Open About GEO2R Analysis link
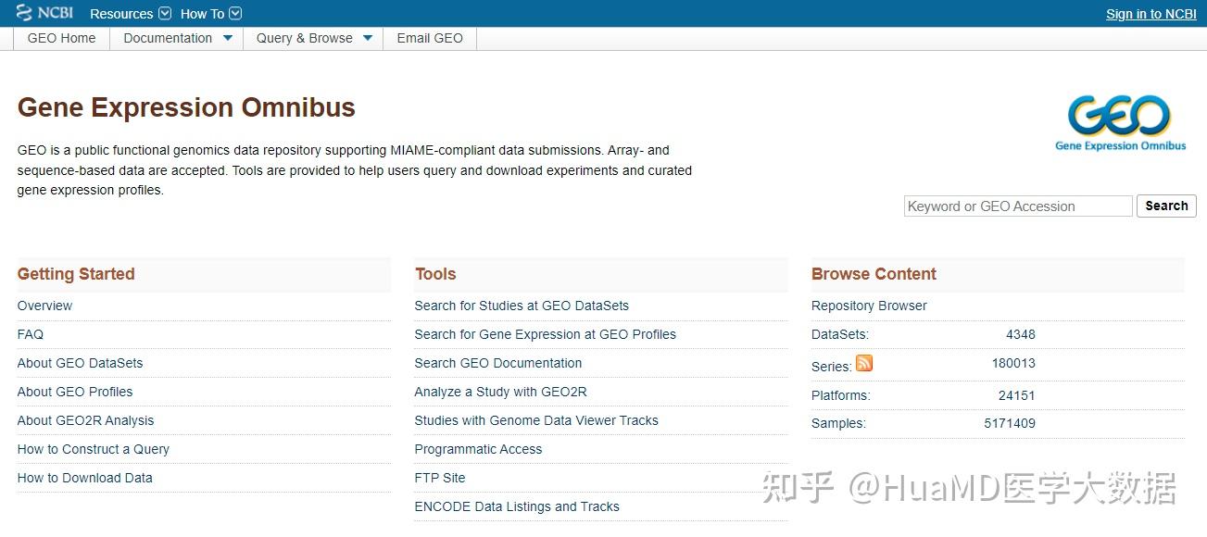 [x=85, y=420]
